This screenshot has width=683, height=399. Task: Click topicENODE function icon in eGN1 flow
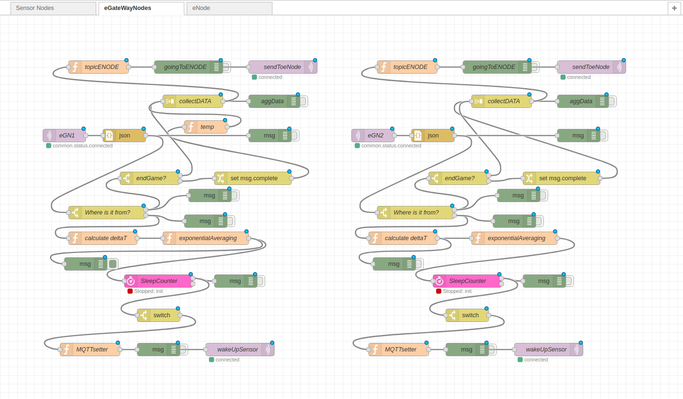pos(75,67)
